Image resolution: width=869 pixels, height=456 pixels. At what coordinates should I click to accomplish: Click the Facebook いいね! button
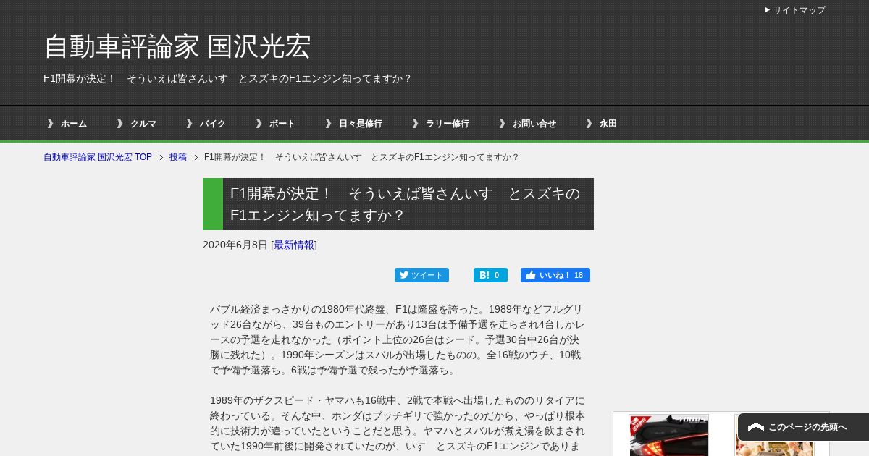tap(555, 275)
